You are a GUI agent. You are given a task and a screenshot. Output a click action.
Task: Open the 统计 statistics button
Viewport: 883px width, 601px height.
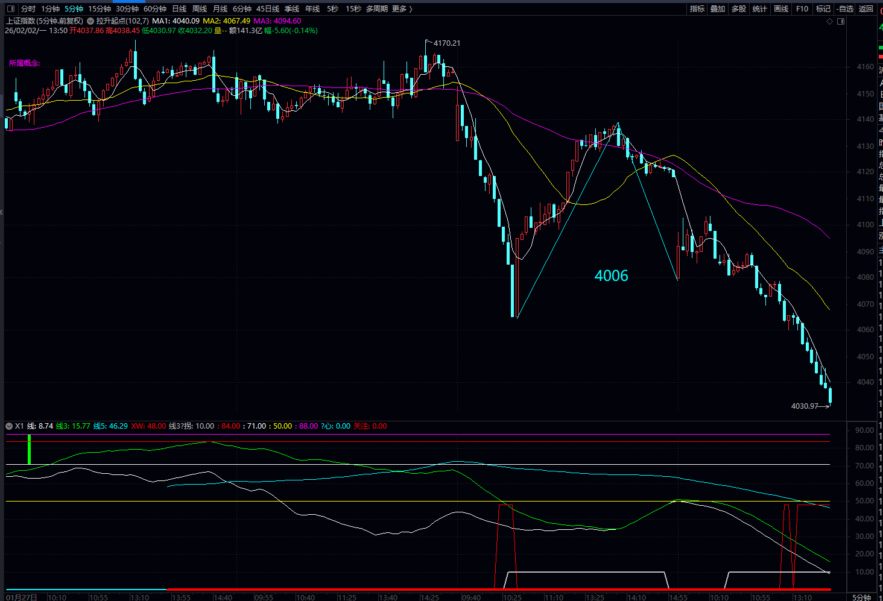click(x=760, y=9)
